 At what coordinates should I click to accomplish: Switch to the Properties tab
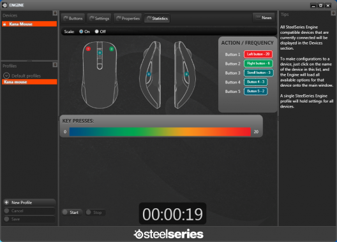coord(128,18)
